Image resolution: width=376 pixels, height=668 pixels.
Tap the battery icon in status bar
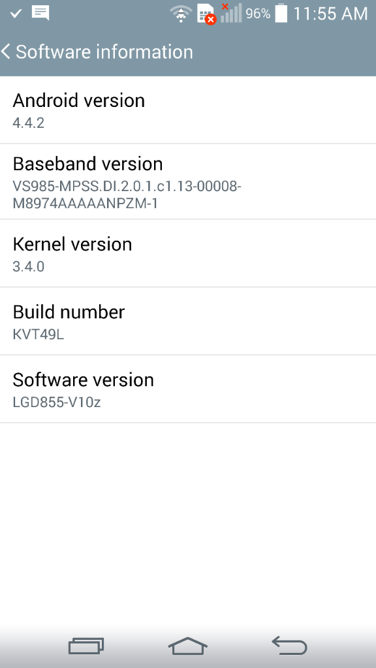click(281, 13)
